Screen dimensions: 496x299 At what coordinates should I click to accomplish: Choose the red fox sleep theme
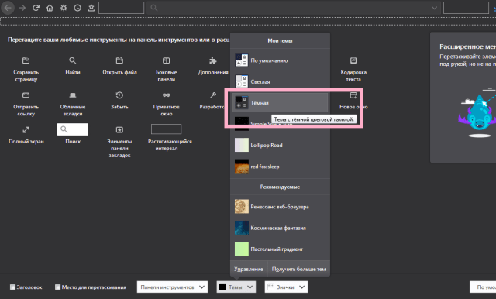pyautogui.click(x=280, y=167)
